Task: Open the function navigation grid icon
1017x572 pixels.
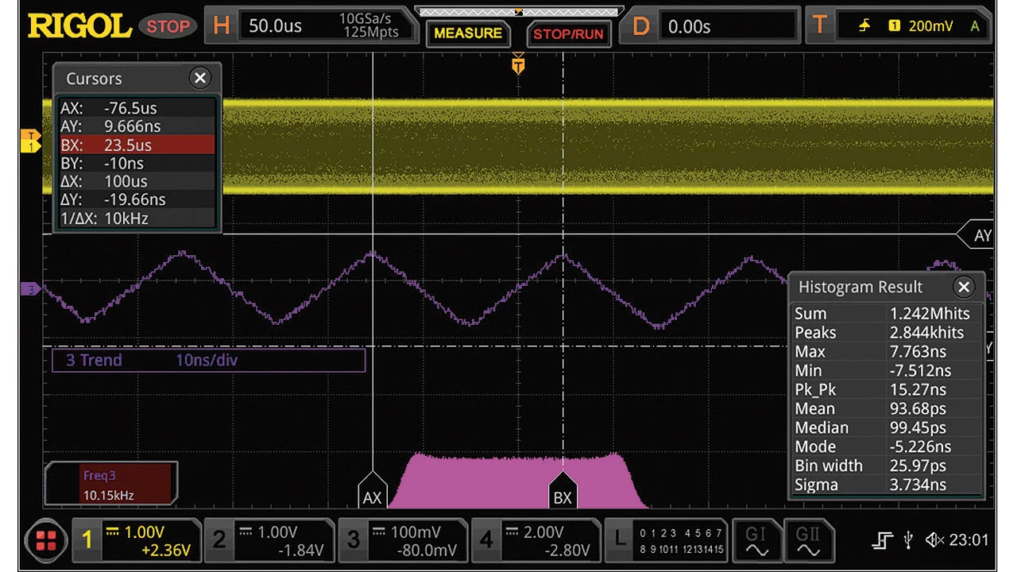Action: tap(46, 541)
